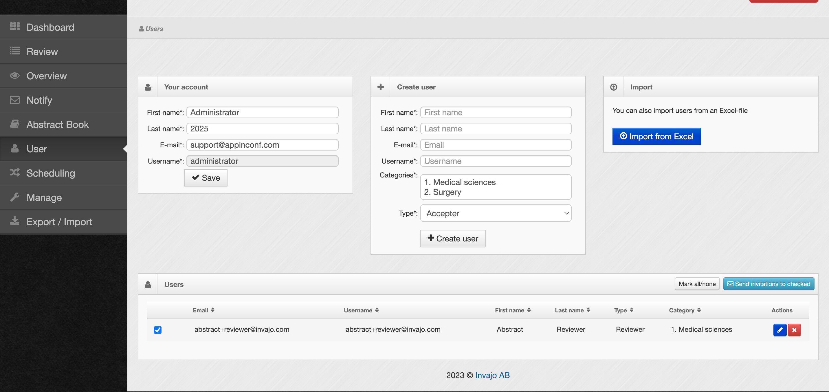
Task: Select Medical sciences in the Categories list
Action: tap(464, 182)
